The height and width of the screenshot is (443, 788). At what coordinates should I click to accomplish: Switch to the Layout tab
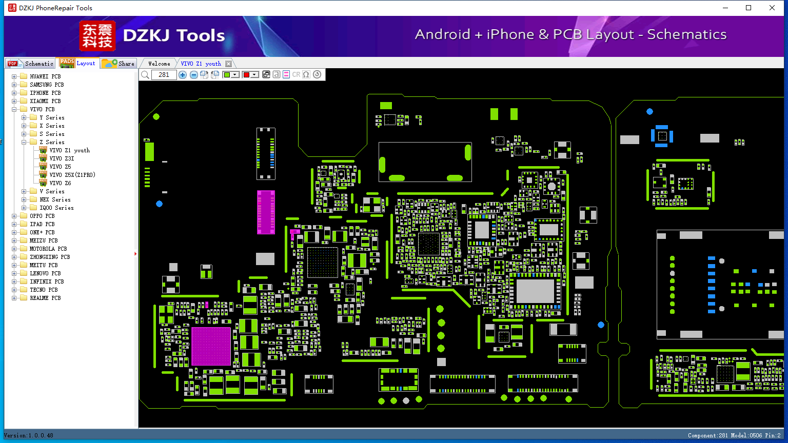point(77,63)
